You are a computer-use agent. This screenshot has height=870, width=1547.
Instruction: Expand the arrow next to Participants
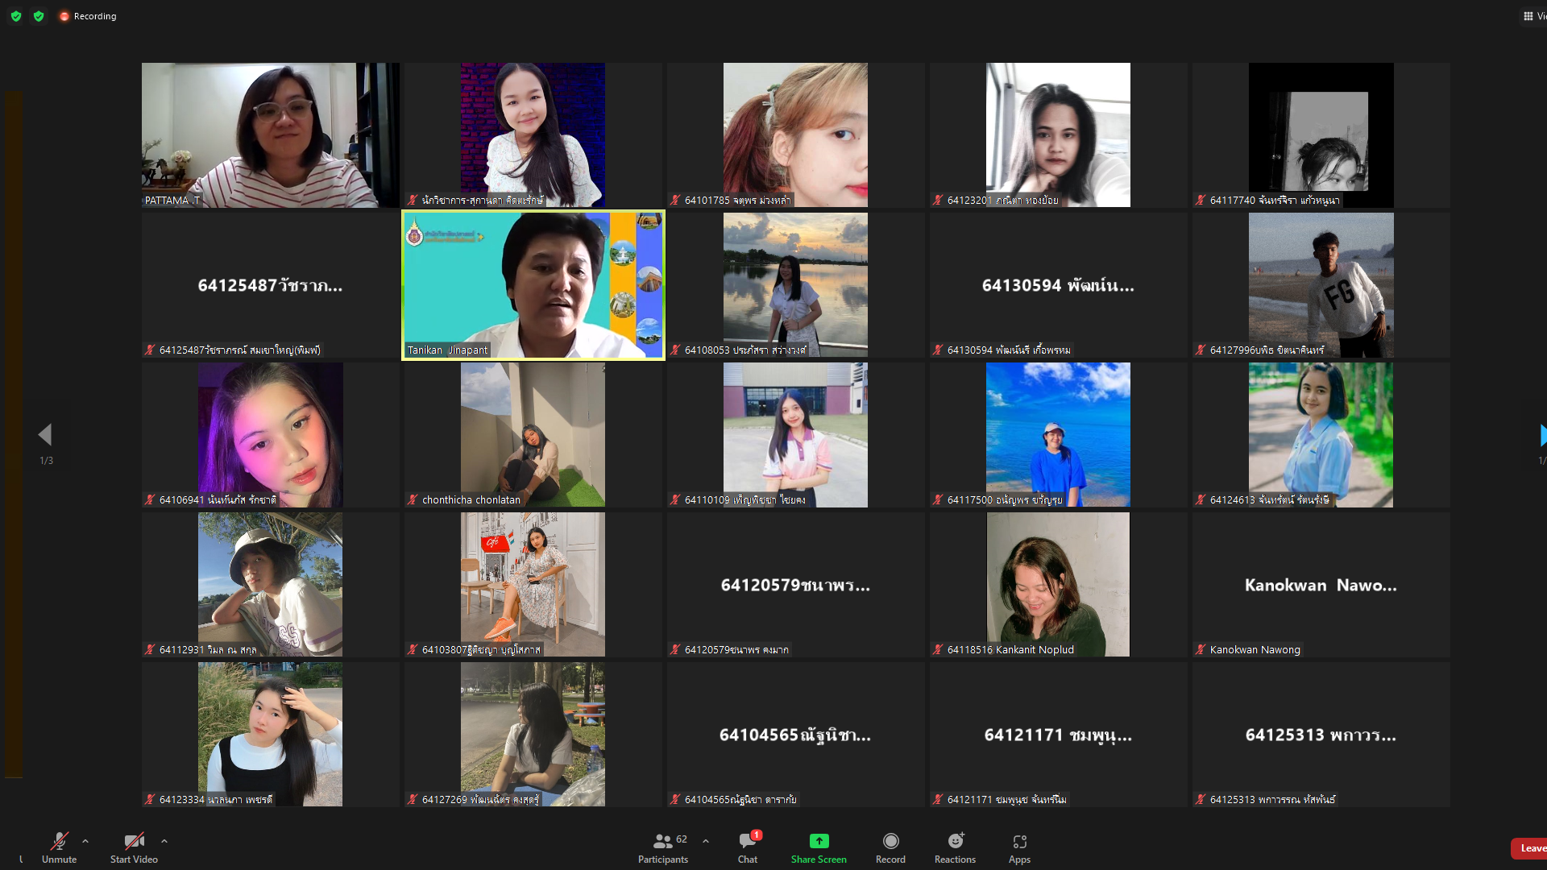click(706, 841)
